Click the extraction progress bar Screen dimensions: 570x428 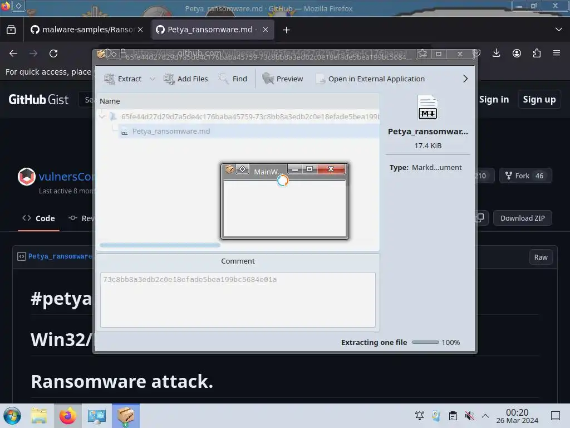click(425, 342)
